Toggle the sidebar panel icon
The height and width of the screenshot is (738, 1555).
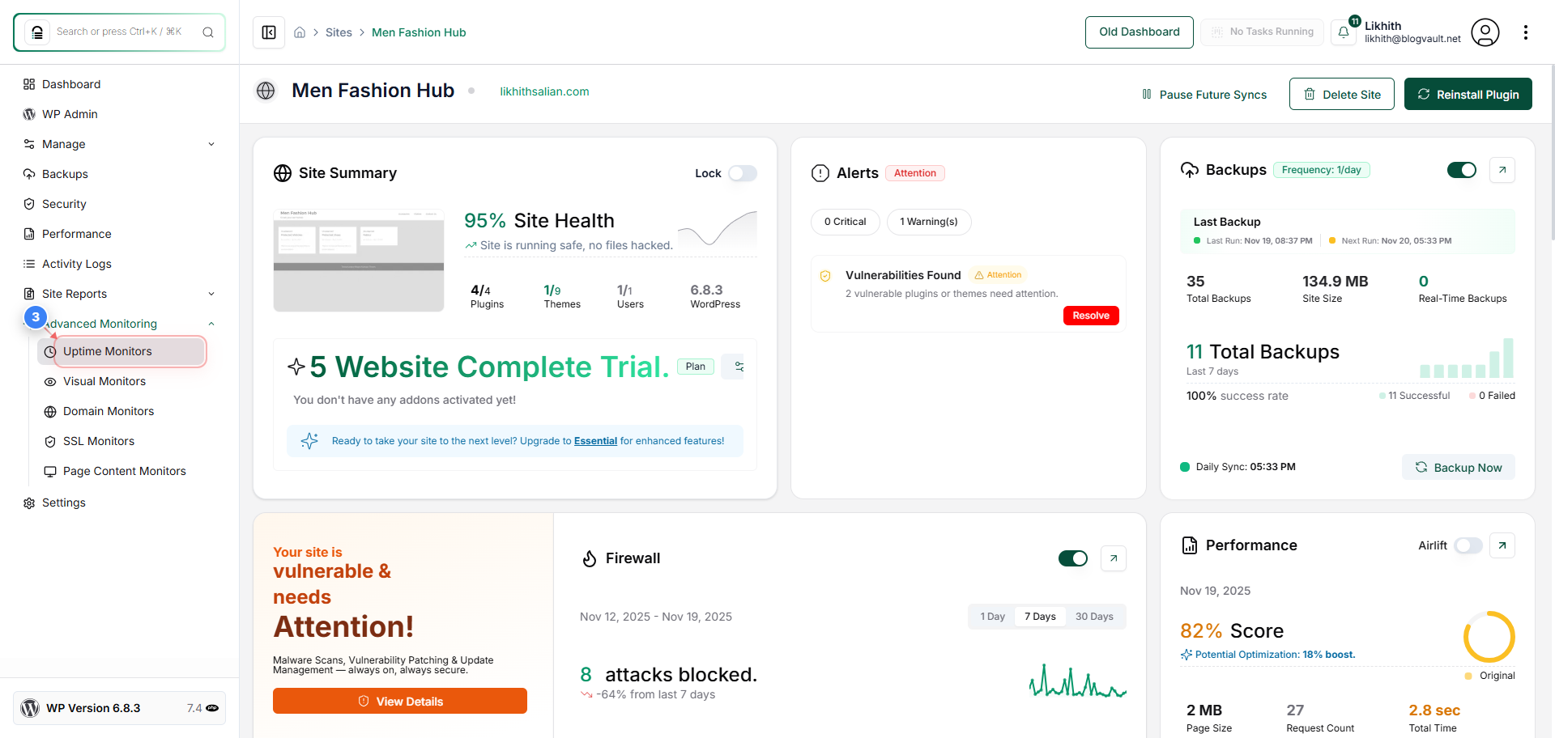click(x=269, y=32)
